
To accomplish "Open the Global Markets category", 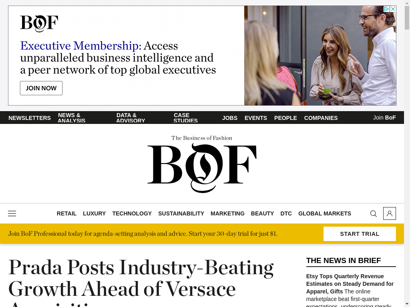I will tap(325, 213).
